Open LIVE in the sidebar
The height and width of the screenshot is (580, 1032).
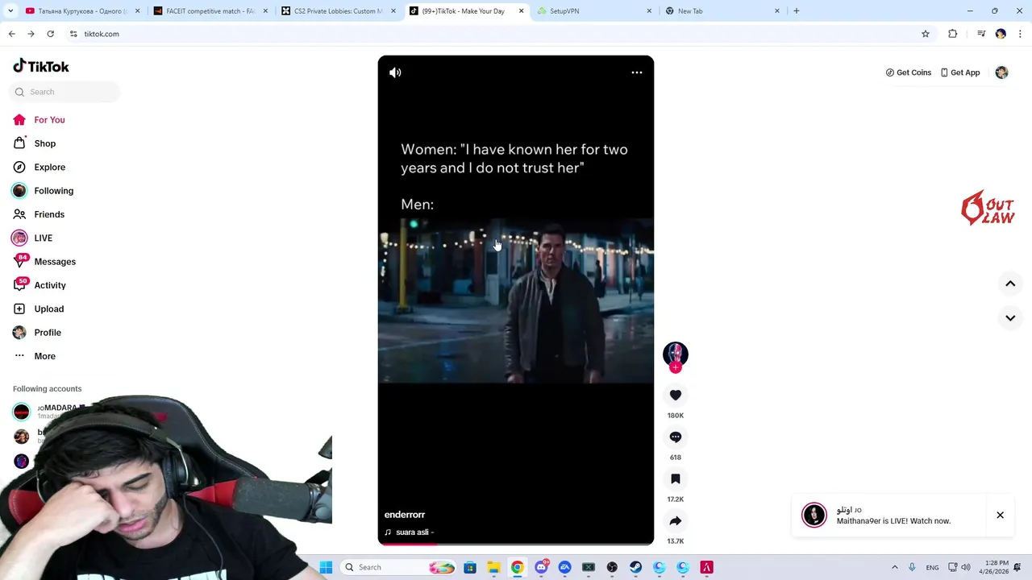[x=43, y=238]
